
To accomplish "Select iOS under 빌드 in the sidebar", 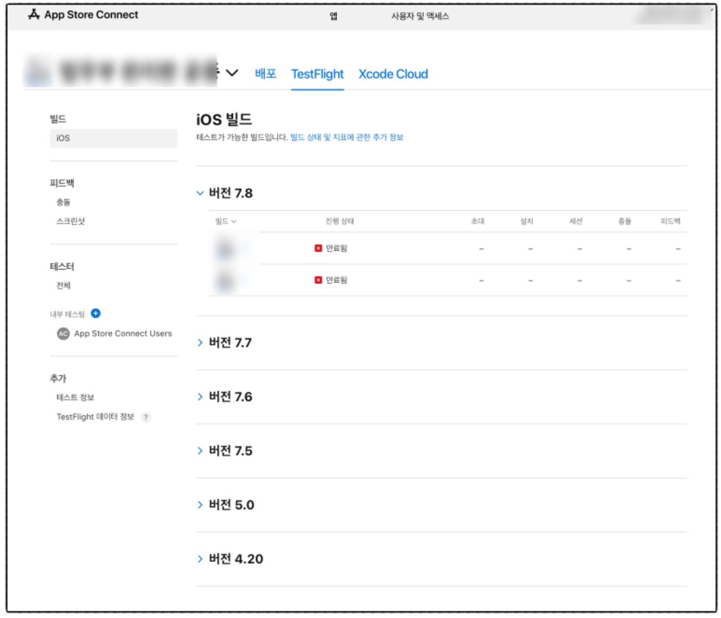I will click(113, 138).
